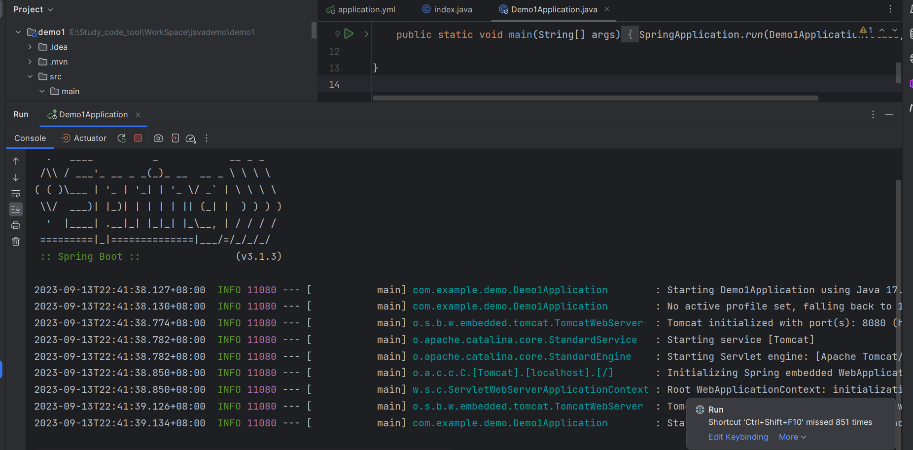Open the Project view dropdown
The image size is (913, 450).
point(33,9)
